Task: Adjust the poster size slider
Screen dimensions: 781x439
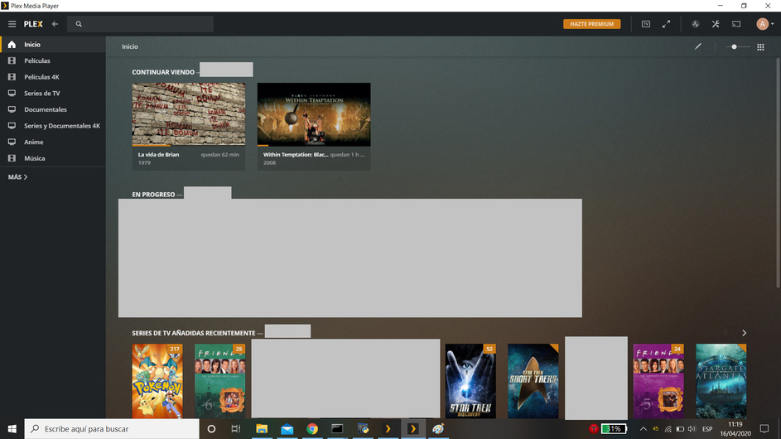Action: (736, 47)
